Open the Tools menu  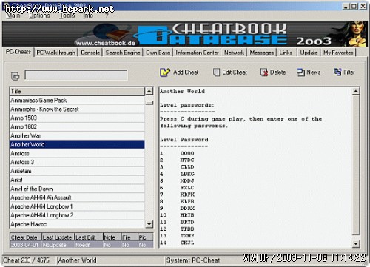pos(67,16)
